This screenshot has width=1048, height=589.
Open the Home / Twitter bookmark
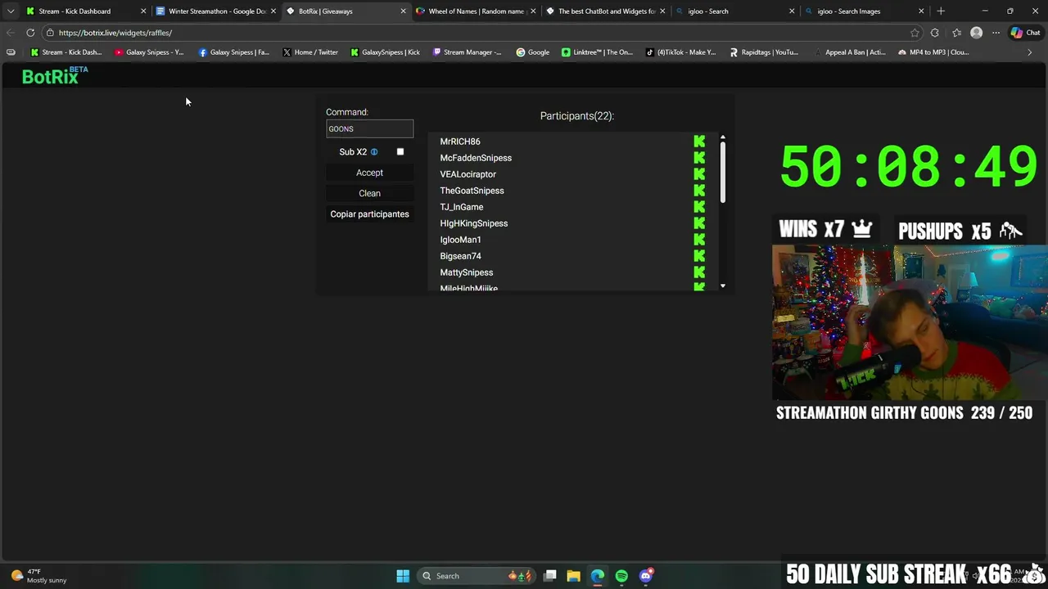tap(310, 52)
